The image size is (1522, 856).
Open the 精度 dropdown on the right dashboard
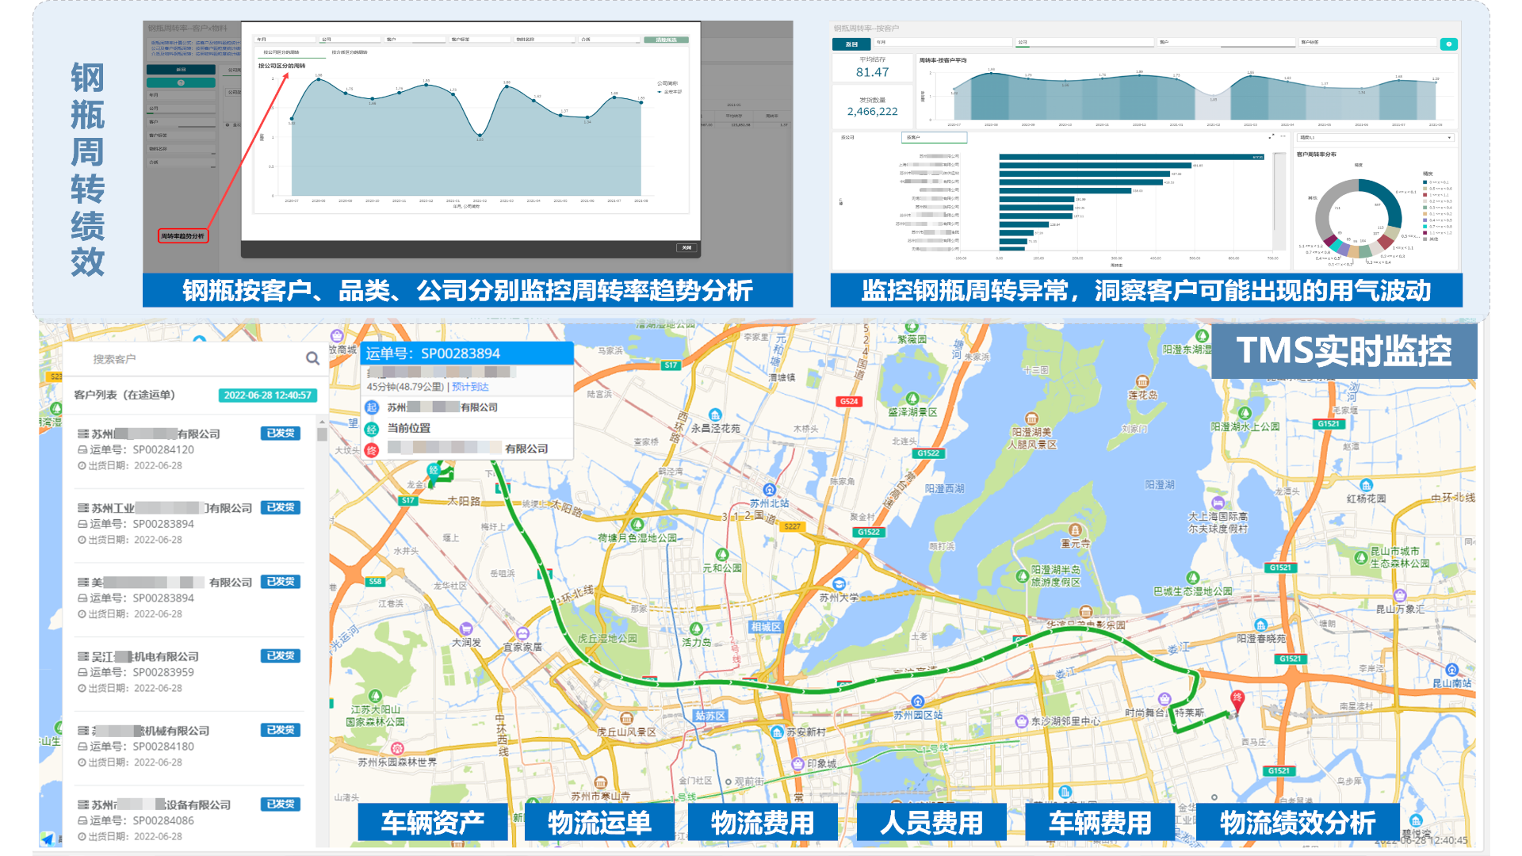click(1375, 139)
